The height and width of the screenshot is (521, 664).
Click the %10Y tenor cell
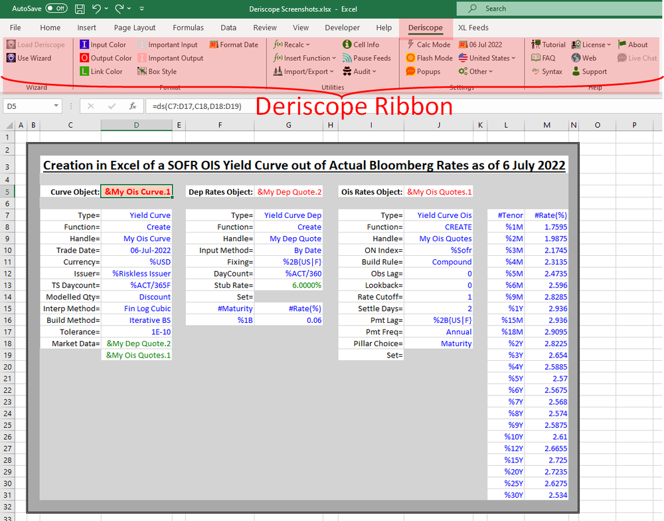click(506, 437)
